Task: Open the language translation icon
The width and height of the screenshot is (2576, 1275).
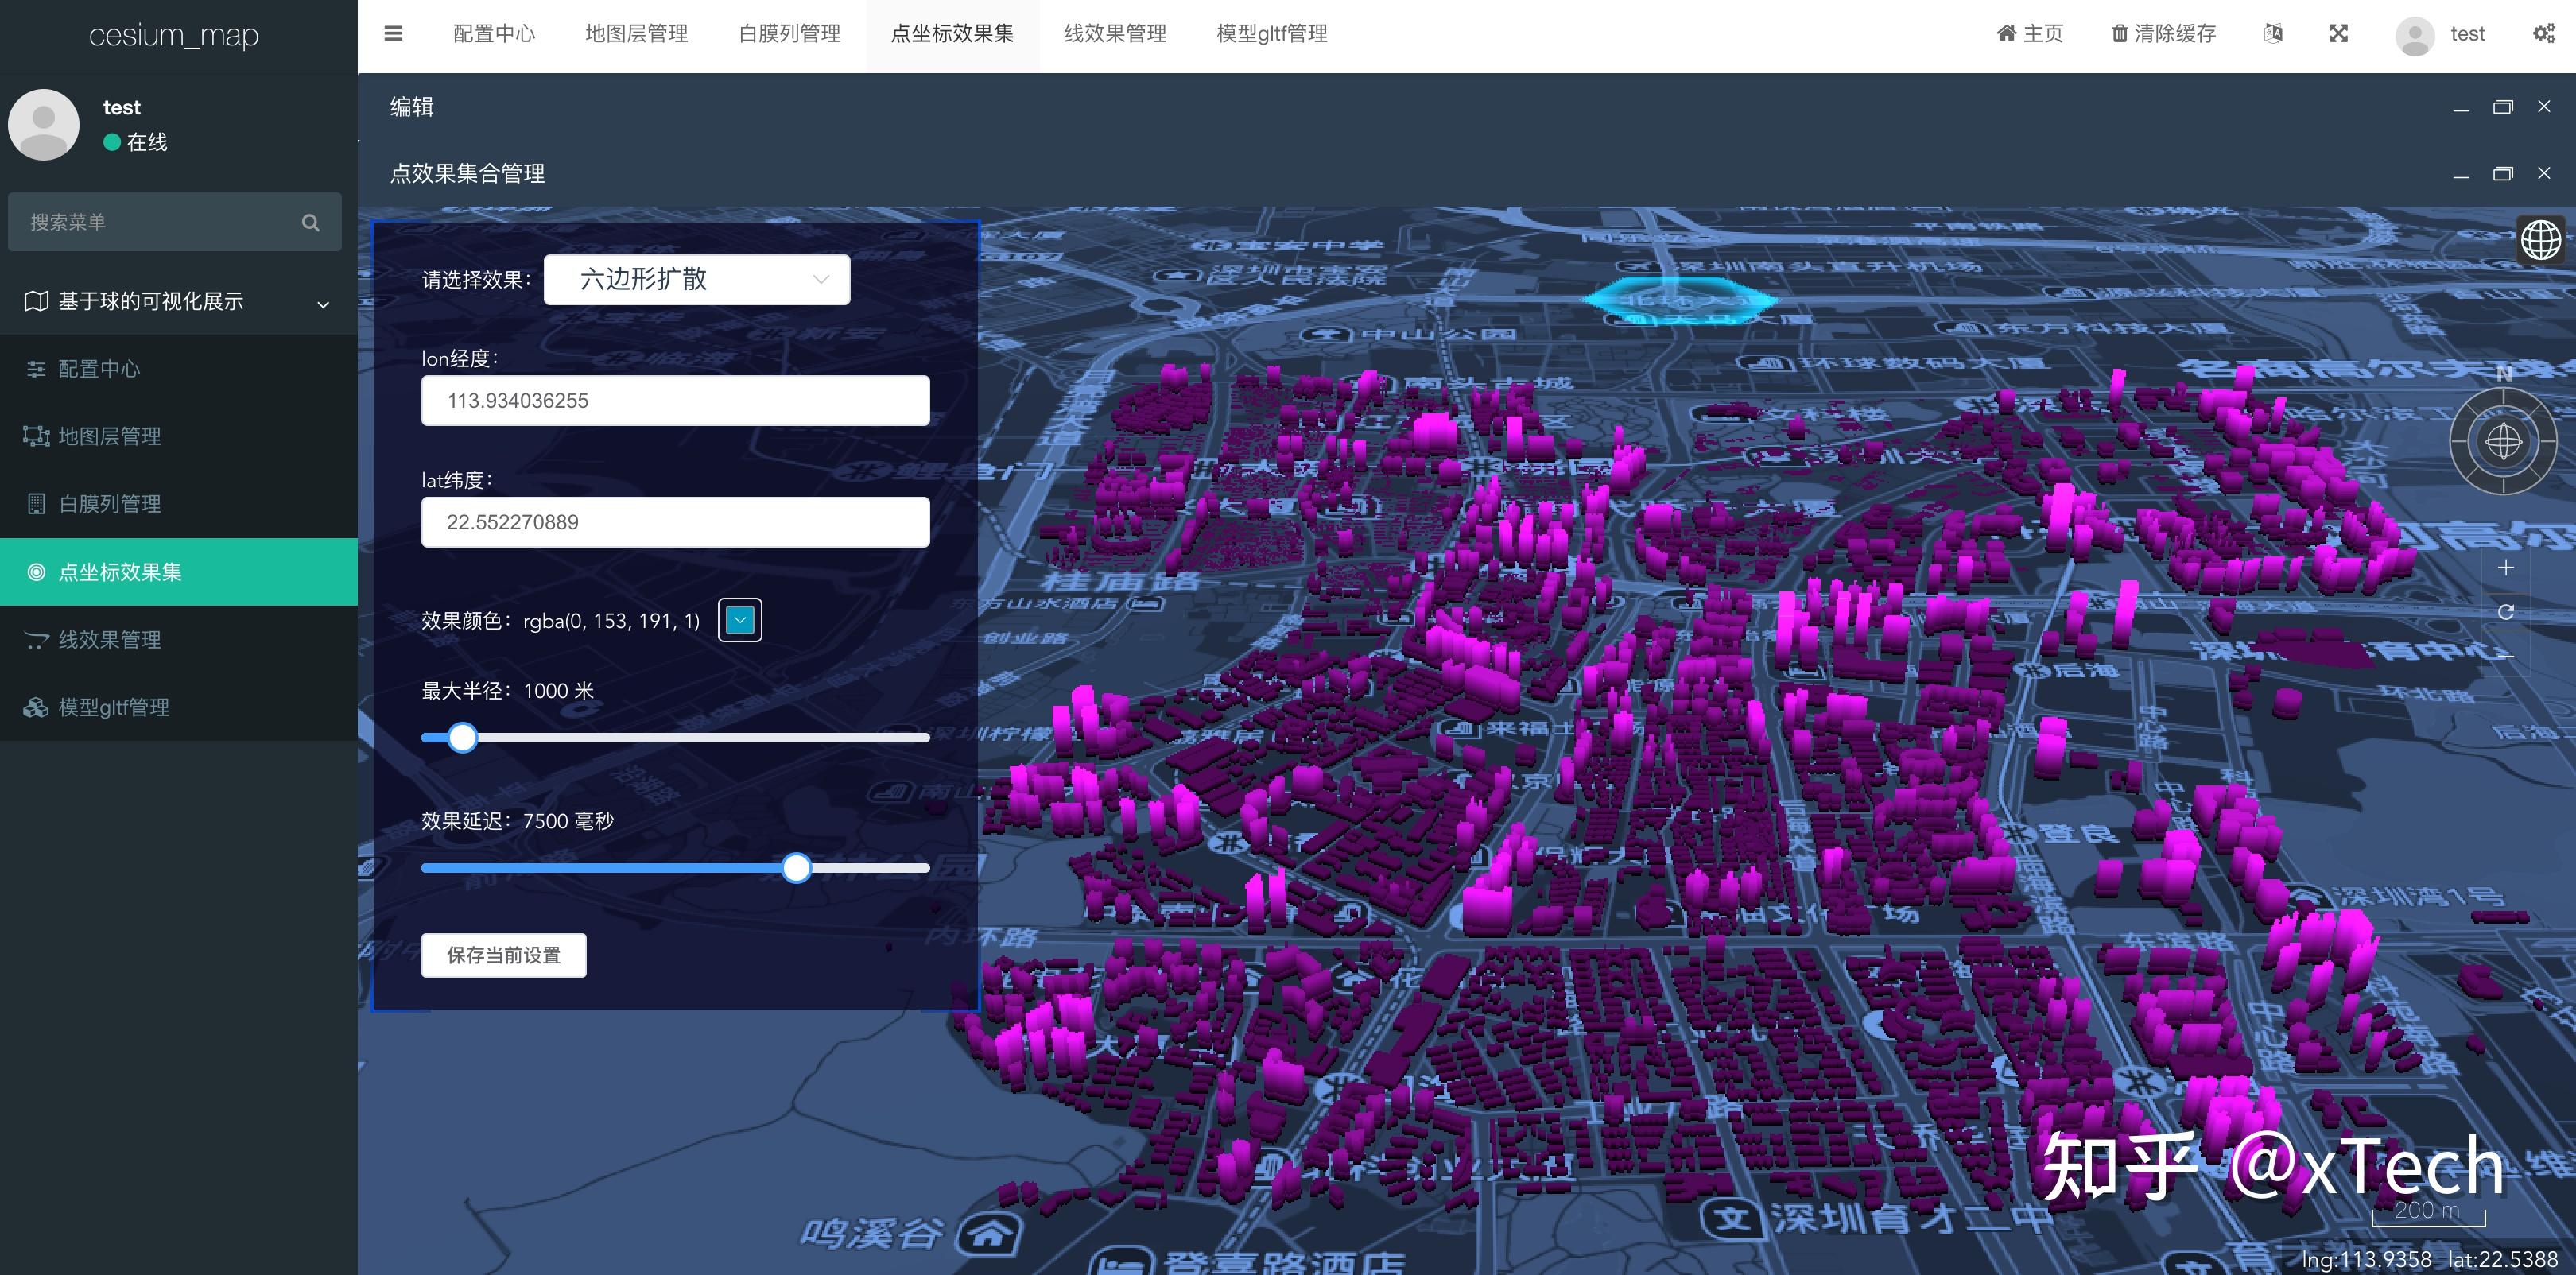Action: click(2274, 33)
